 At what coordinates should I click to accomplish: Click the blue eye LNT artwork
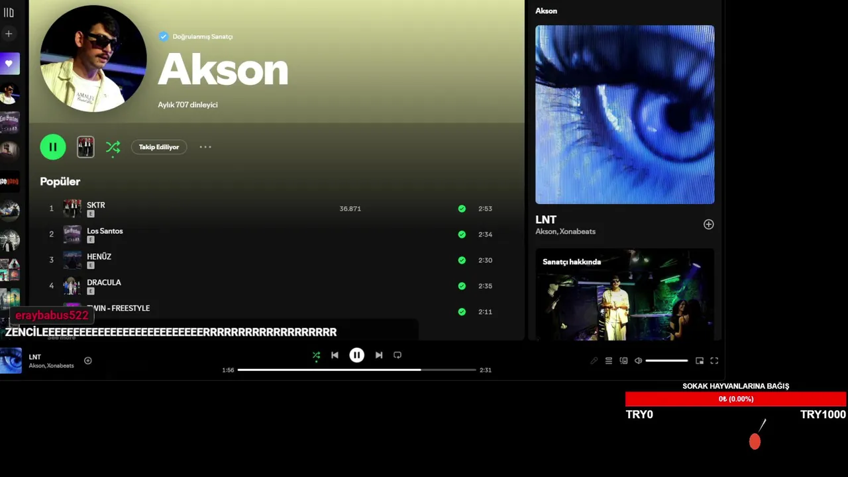625,115
